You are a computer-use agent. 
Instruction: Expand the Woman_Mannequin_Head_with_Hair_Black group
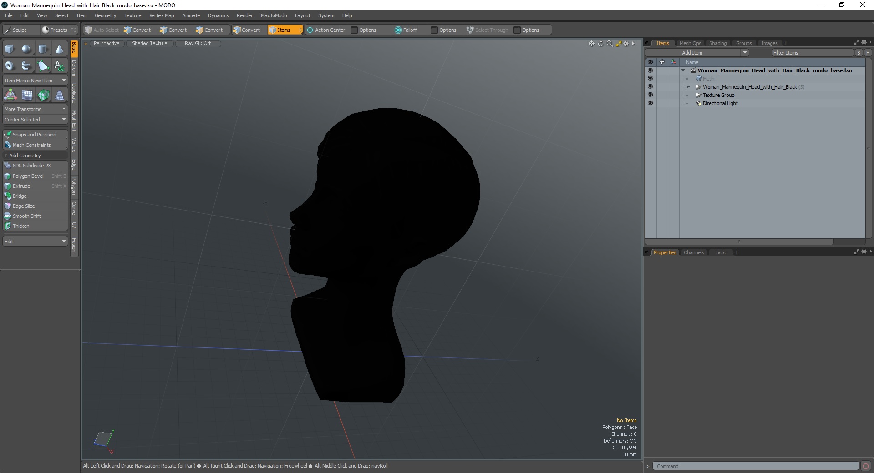click(688, 87)
